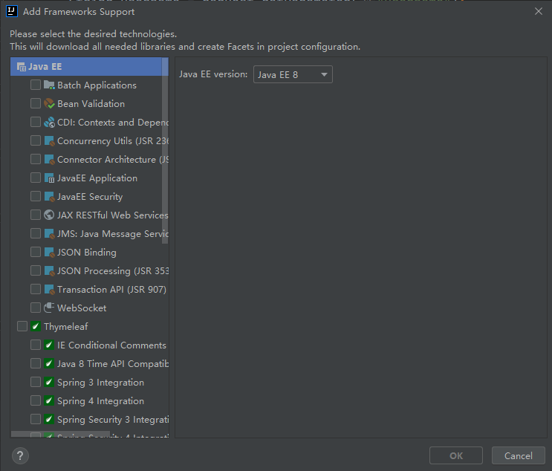Tick the JavaEE Application checkbox
552x471 pixels.
tap(36, 178)
